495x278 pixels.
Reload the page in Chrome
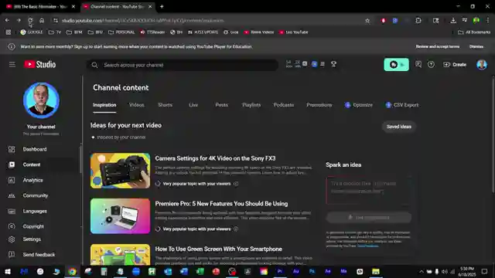click(x=30, y=21)
